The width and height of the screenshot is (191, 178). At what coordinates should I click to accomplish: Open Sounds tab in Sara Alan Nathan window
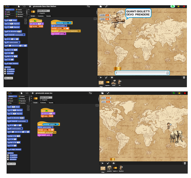49,16
